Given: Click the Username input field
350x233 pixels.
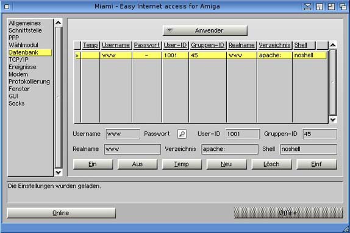Looking at the screenshot, I should pos(123,134).
